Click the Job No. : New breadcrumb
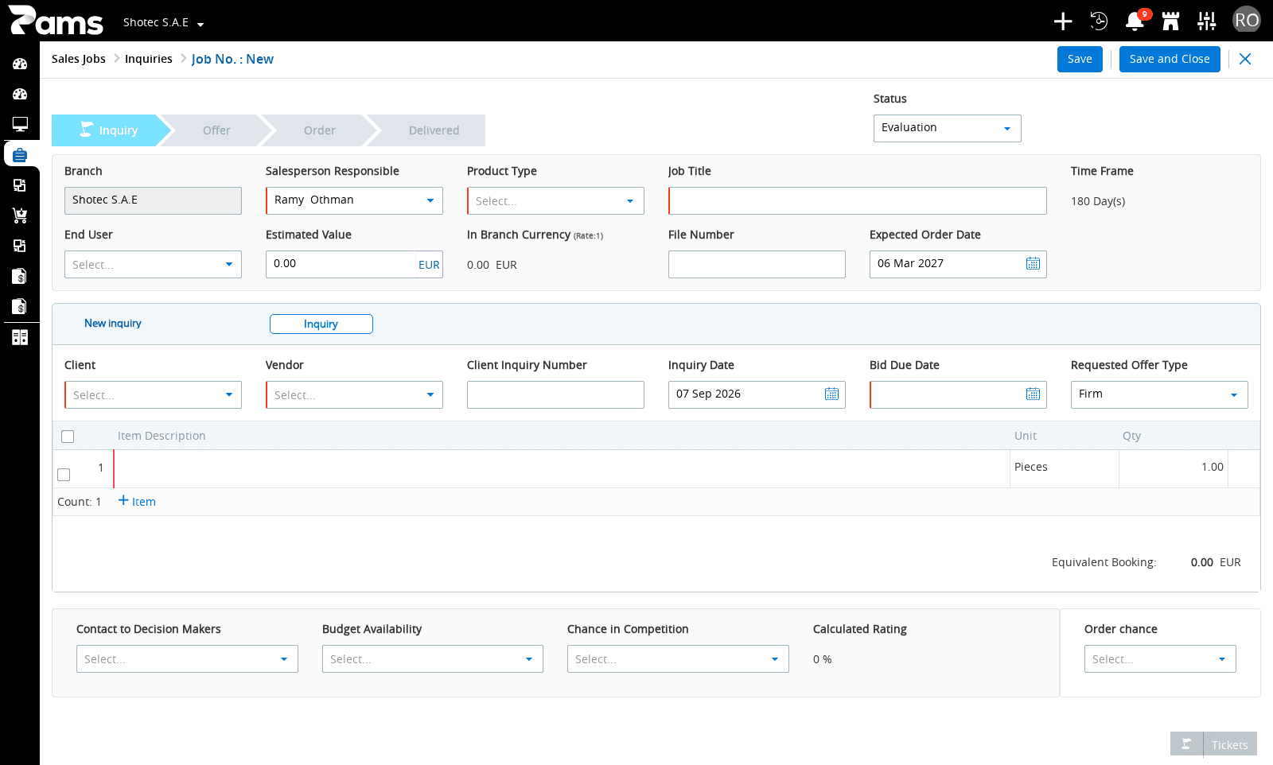The image size is (1273, 765). pyautogui.click(x=232, y=59)
